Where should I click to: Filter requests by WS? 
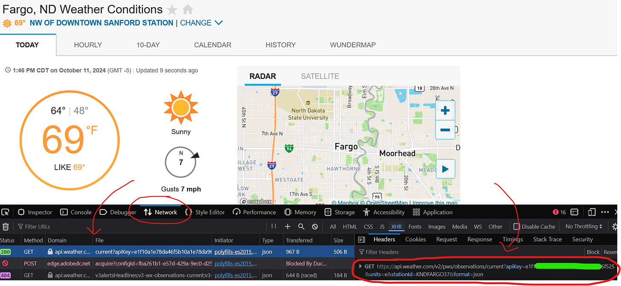pos(478,227)
